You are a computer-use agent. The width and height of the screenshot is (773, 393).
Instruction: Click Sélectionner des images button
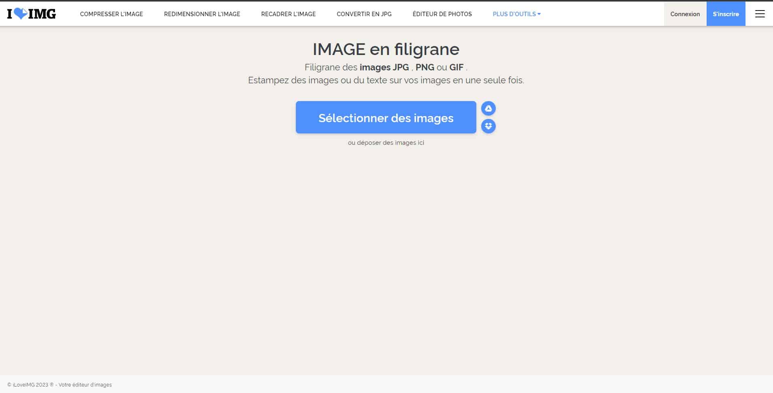[x=386, y=117]
